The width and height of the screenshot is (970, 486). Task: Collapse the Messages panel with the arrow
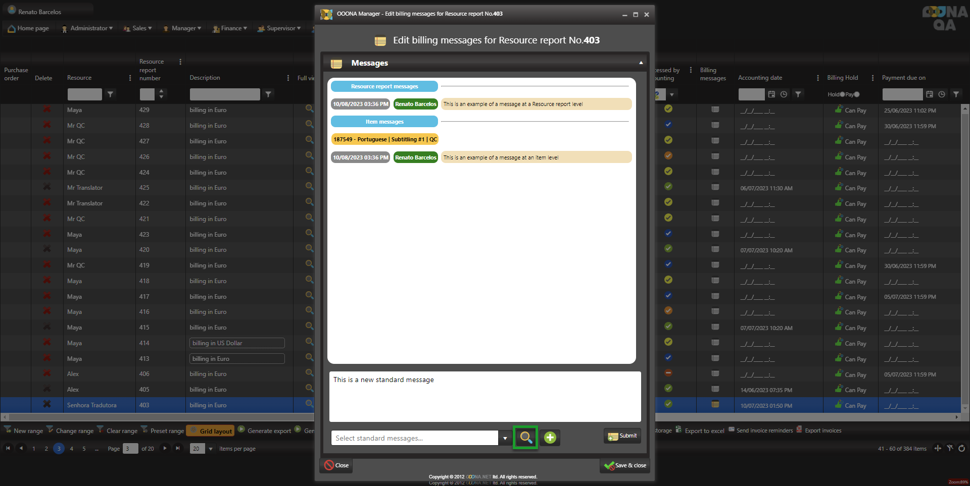point(641,63)
